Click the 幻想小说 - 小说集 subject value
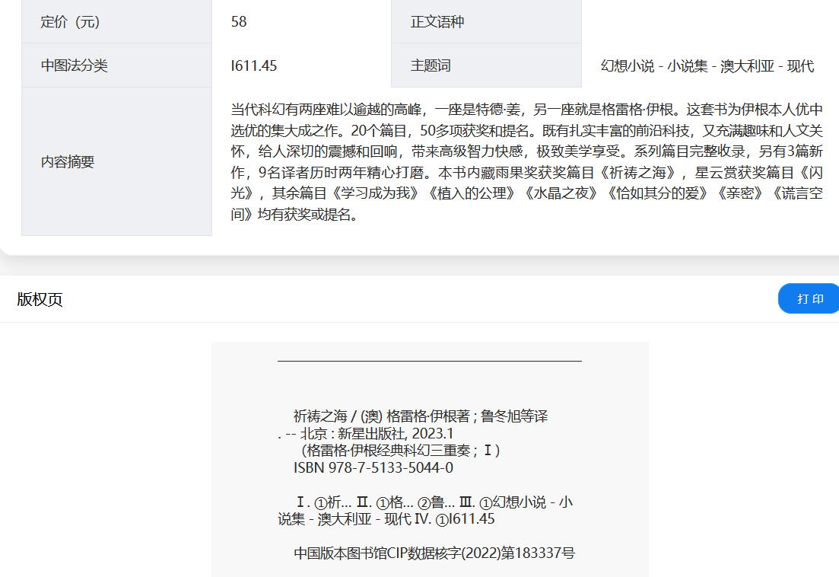Image resolution: width=839 pixels, height=577 pixels. tap(707, 66)
